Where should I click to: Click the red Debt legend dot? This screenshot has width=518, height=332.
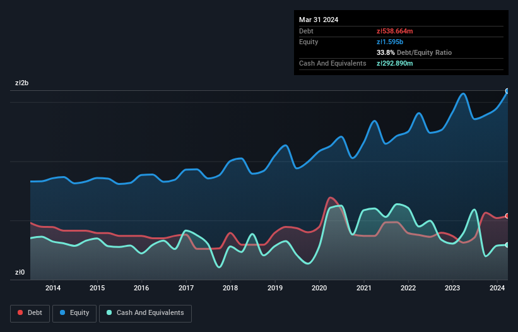[x=20, y=312]
